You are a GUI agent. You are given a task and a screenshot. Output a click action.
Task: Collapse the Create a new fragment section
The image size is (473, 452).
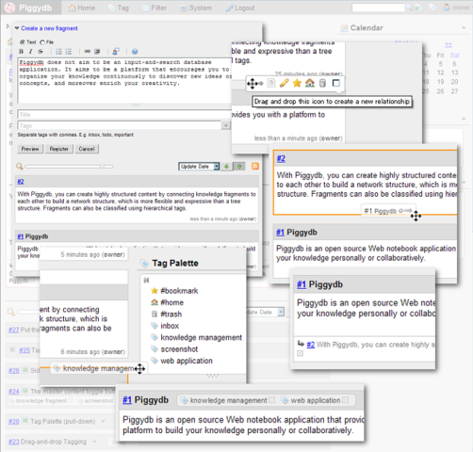tap(17, 28)
